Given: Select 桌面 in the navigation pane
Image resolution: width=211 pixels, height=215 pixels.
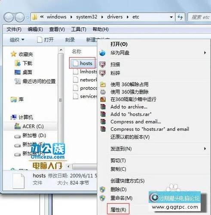Looking at the screenshot, I should (23, 72).
